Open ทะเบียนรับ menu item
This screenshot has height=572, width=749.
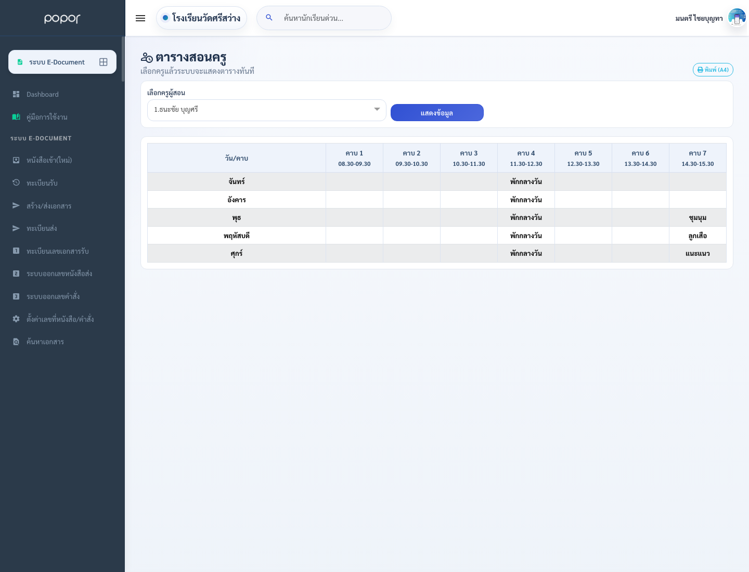point(42,183)
